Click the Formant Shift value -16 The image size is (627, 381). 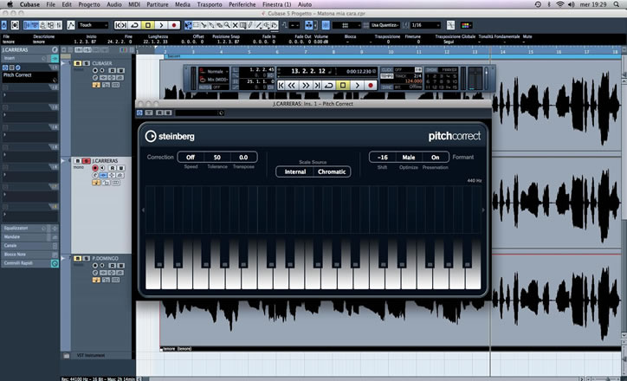pos(382,157)
